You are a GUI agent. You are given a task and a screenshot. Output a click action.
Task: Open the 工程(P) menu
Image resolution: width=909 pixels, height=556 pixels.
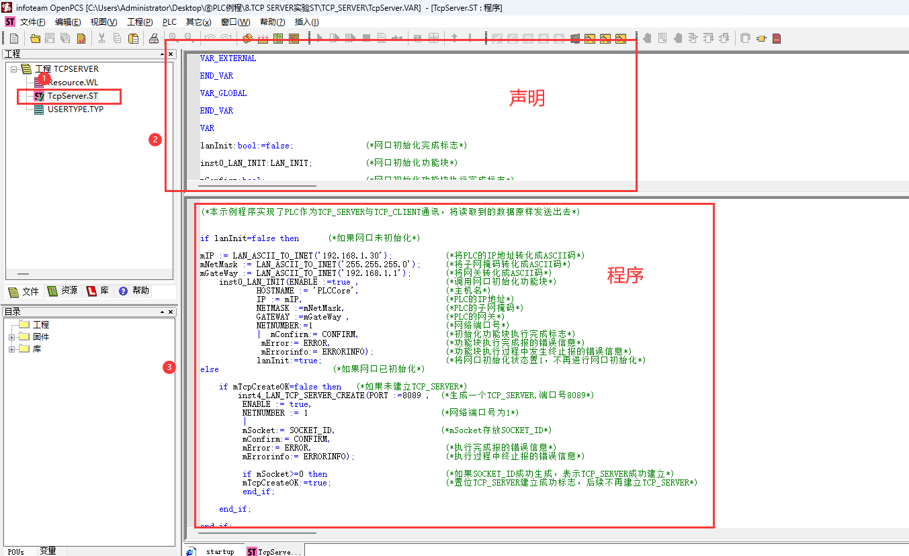140,22
